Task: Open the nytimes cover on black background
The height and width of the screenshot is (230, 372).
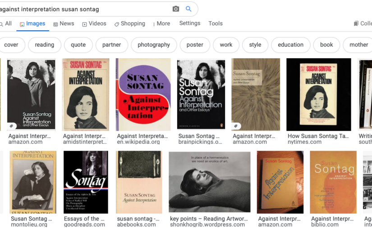Action: pyautogui.click(x=319, y=94)
